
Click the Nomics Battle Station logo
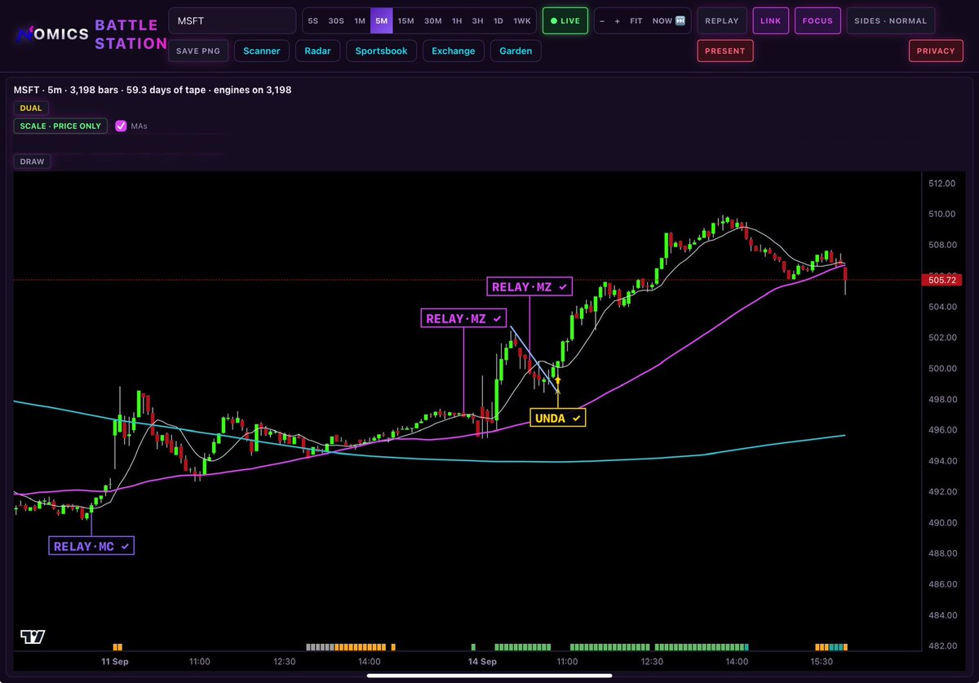click(91, 34)
